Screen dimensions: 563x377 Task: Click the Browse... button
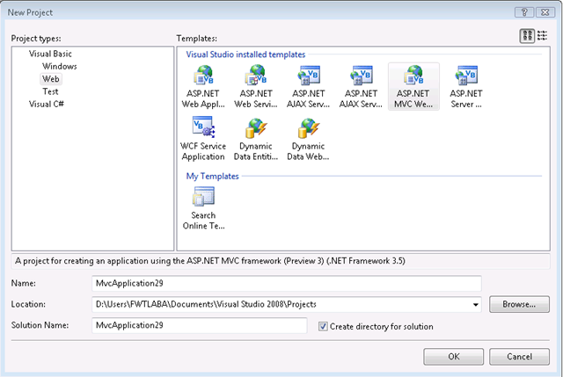point(519,304)
